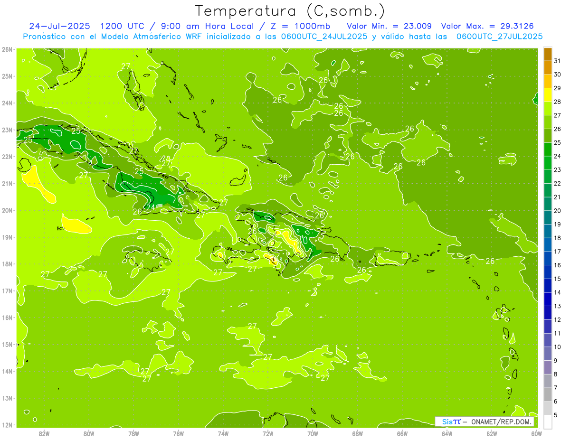Click the '76W' longitude axis label

point(179,433)
